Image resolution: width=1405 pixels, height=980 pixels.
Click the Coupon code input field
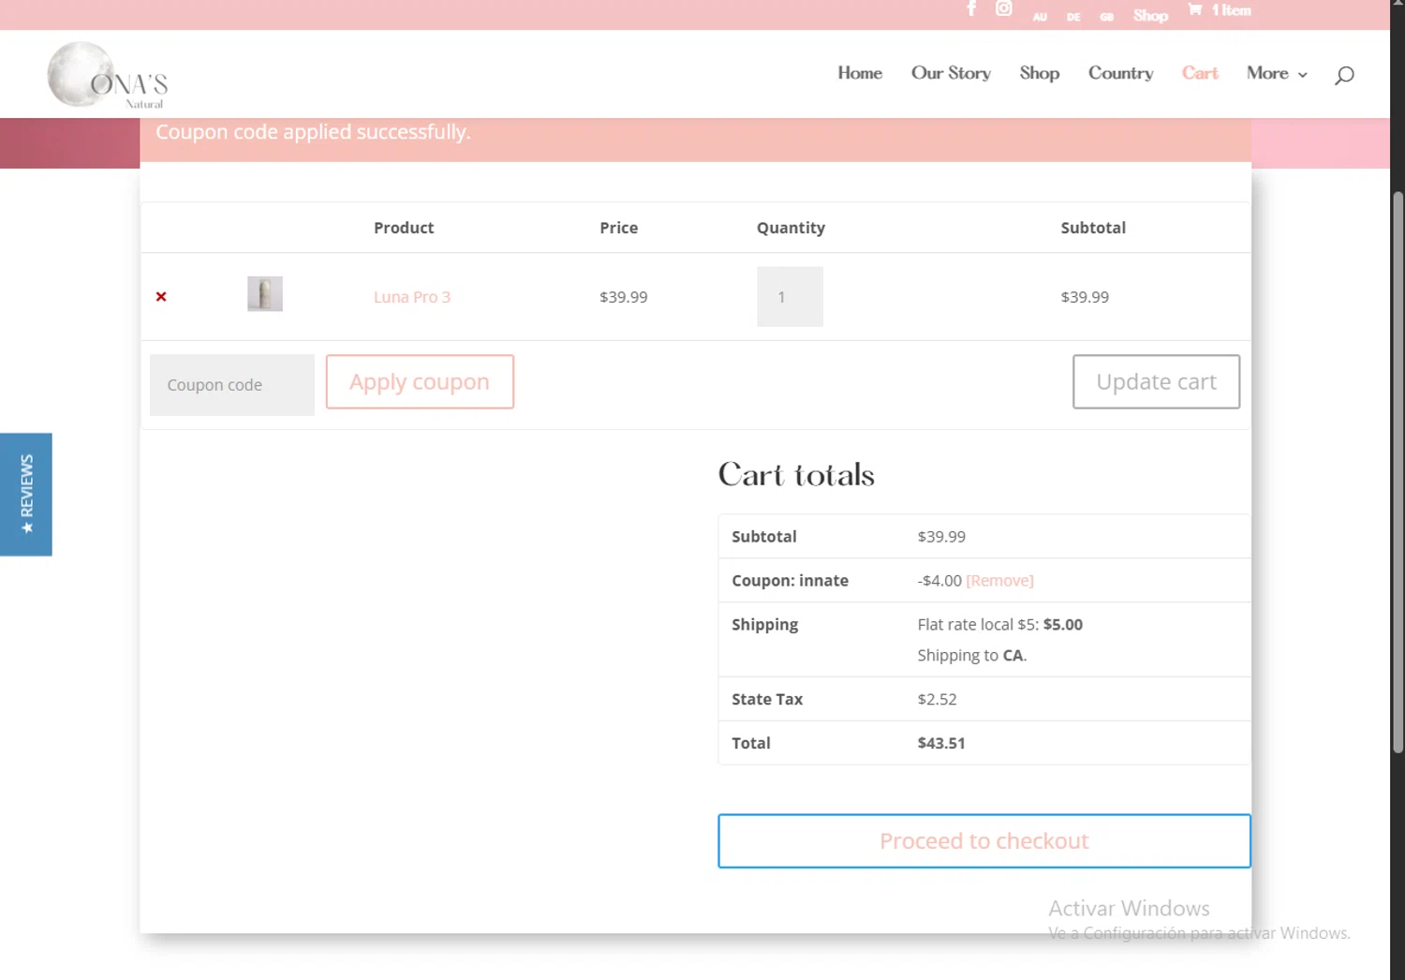(x=232, y=385)
